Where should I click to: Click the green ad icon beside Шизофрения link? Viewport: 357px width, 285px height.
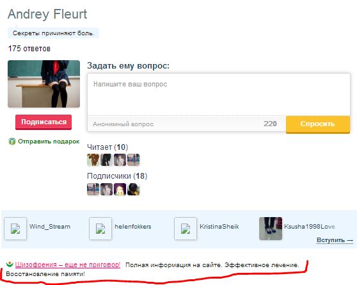[10, 264]
